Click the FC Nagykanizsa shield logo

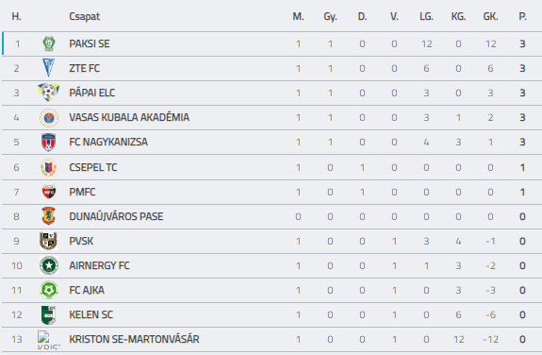click(x=48, y=142)
